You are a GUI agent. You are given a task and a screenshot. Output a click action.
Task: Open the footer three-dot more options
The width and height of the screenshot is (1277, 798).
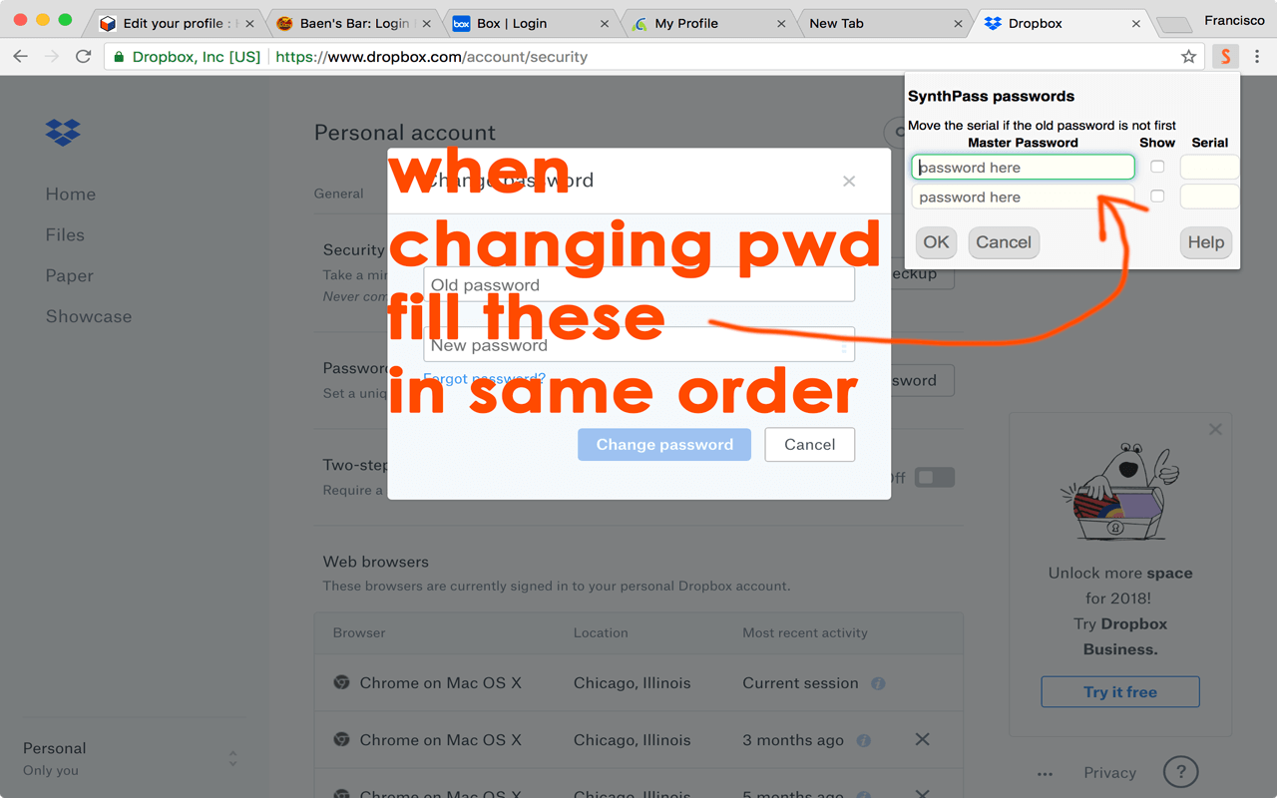click(1045, 773)
